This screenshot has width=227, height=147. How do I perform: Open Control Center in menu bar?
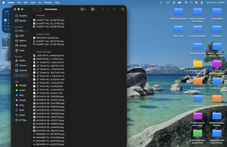[202, 3]
